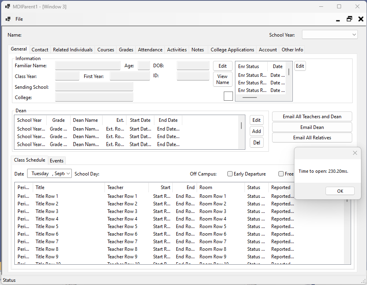Click Email All Teachers and Dean
The width and height of the screenshot is (367, 285).
pyautogui.click(x=312, y=117)
